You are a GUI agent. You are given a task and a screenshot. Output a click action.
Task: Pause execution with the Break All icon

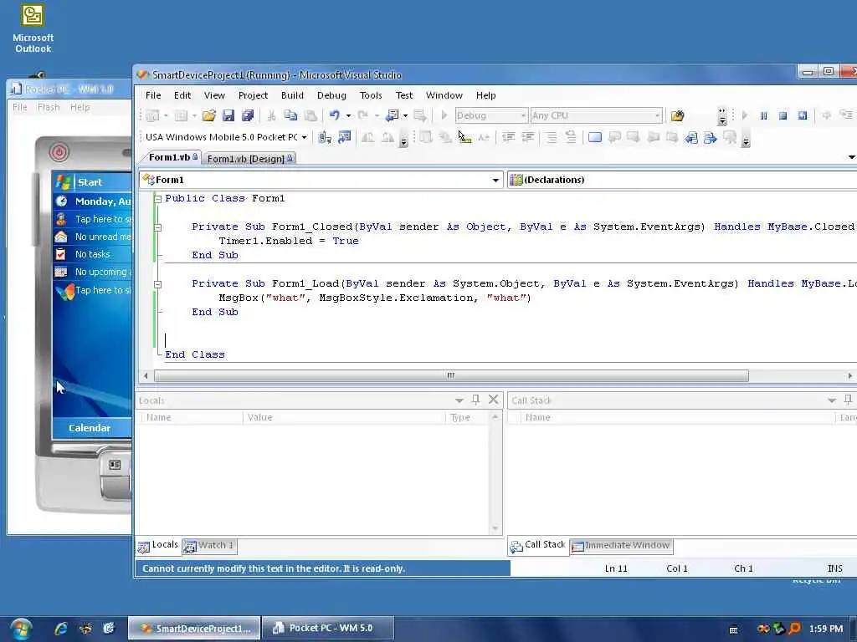[x=763, y=115]
